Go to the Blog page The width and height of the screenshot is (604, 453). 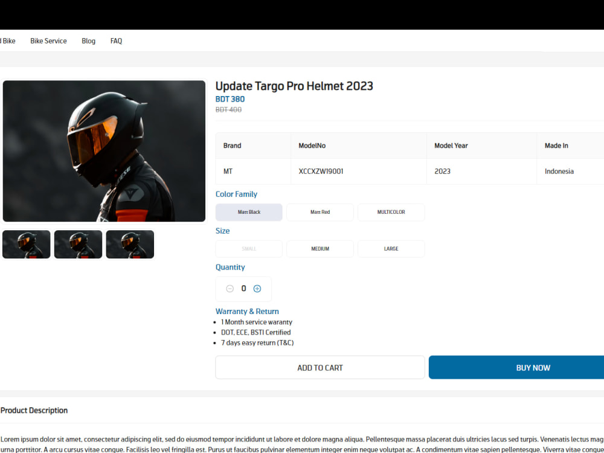(x=88, y=41)
